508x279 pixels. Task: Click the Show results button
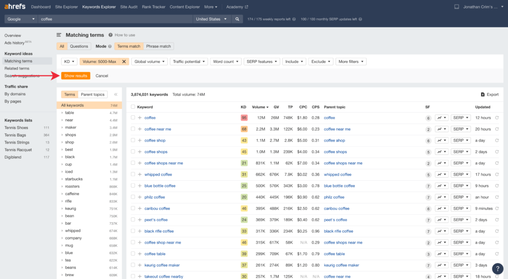coord(75,76)
